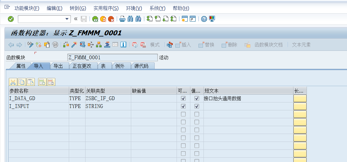347x162 pixels.
Task: Go to previous page icon
Action: [157, 19]
